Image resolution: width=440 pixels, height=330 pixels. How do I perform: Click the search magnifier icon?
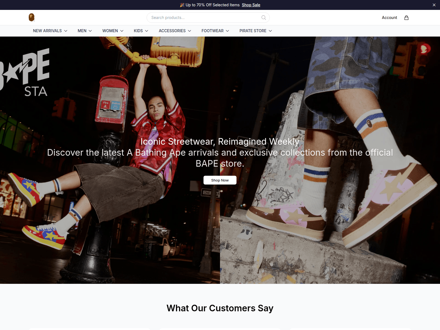click(264, 18)
